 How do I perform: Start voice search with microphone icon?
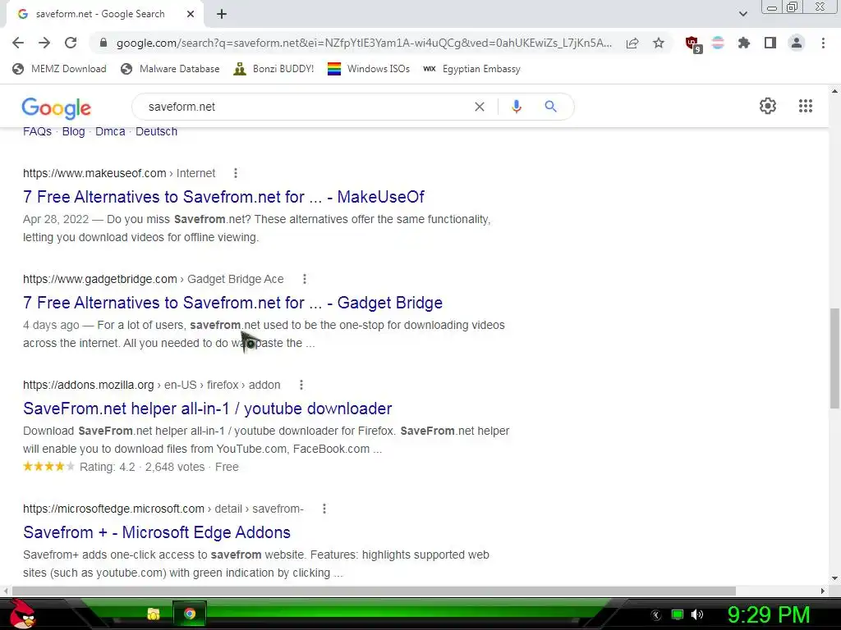pos(516,107)
